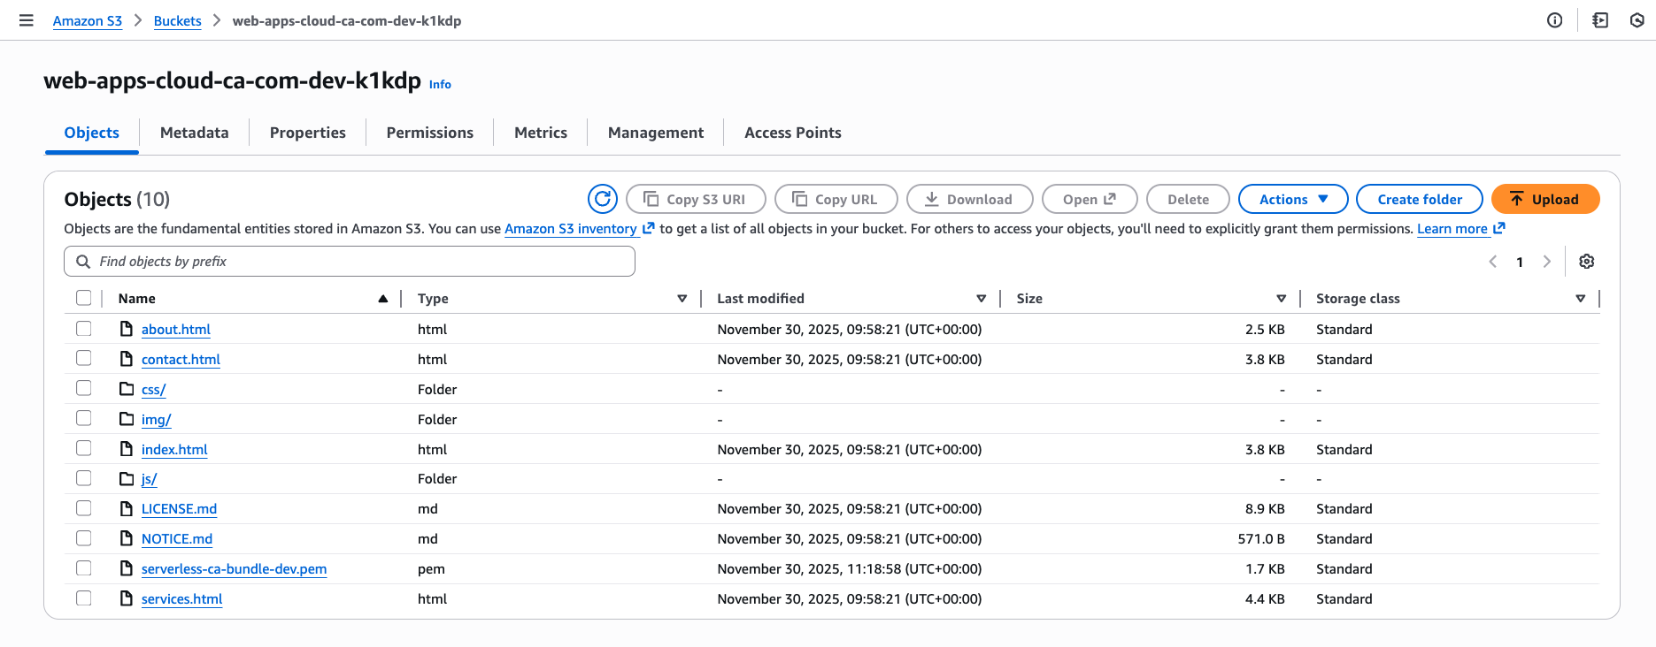The width and height of the screenshot is (1656, 647).
Task: Go to previous page of objects
Action: pyautogui.click(x=1493, y=262)
